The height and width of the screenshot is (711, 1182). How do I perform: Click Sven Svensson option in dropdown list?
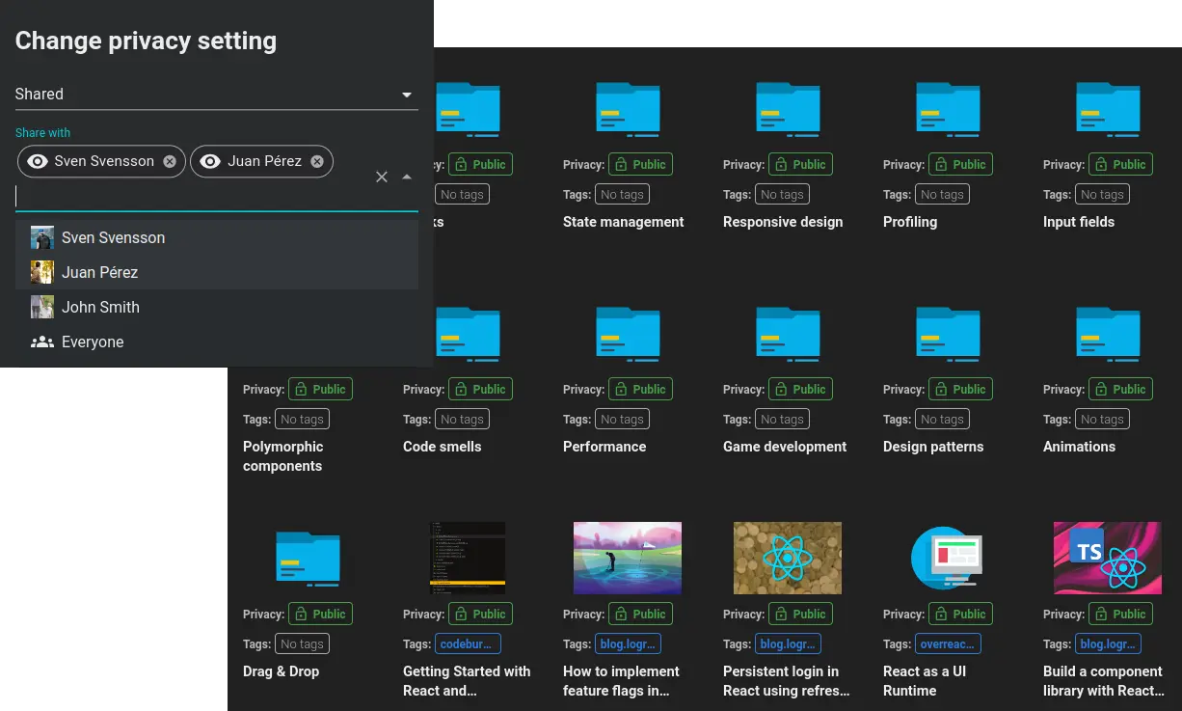[x=113, y=237]
